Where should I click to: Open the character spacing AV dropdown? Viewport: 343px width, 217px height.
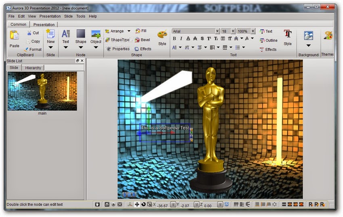coord(193,47)
